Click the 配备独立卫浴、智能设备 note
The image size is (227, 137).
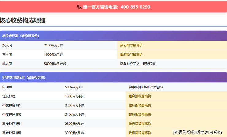(138, 64)
